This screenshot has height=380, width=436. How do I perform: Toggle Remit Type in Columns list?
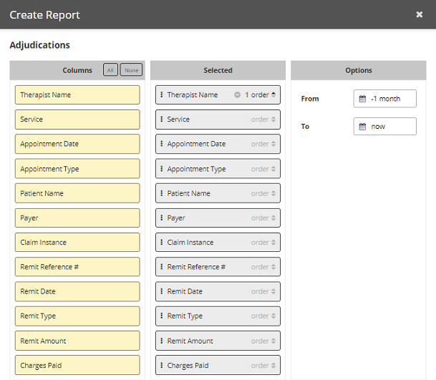[77, 316]
